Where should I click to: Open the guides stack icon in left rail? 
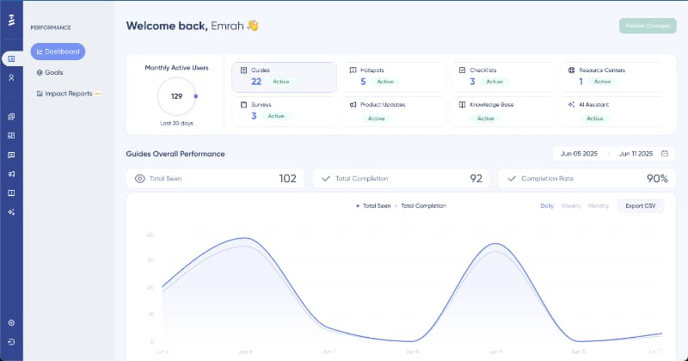(11, 117)
